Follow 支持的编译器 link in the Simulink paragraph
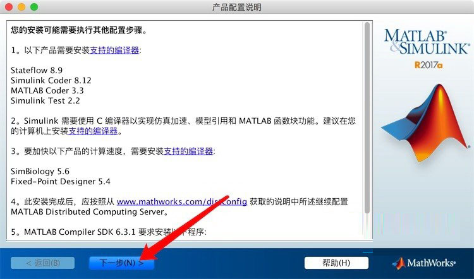 coord(93,131)
